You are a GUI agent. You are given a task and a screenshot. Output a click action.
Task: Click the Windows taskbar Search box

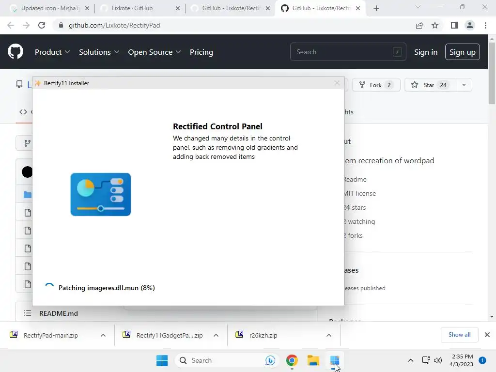pos(227,360)
